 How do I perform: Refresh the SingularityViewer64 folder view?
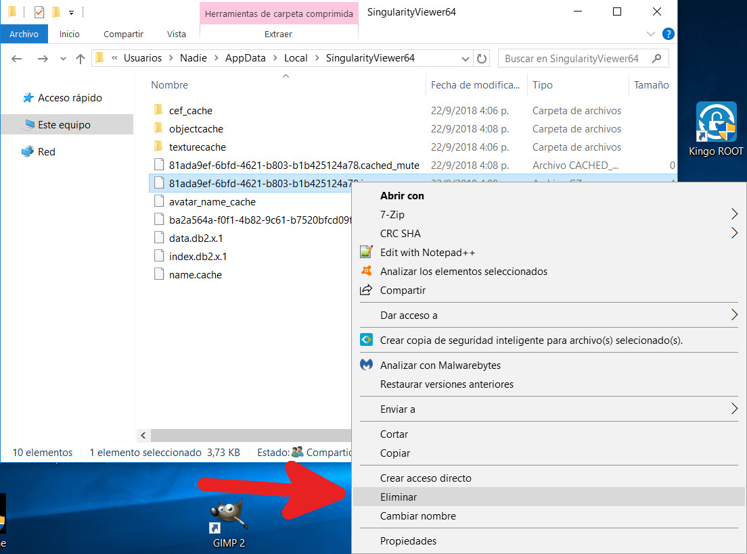pos(482,59)
